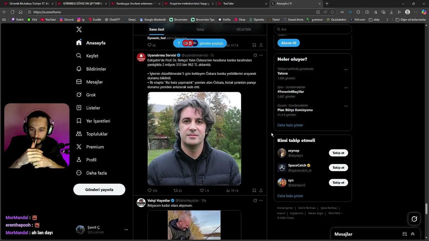429x241 pixels.
Task: Expand the Mesajlar drawer
Action: 413,234
